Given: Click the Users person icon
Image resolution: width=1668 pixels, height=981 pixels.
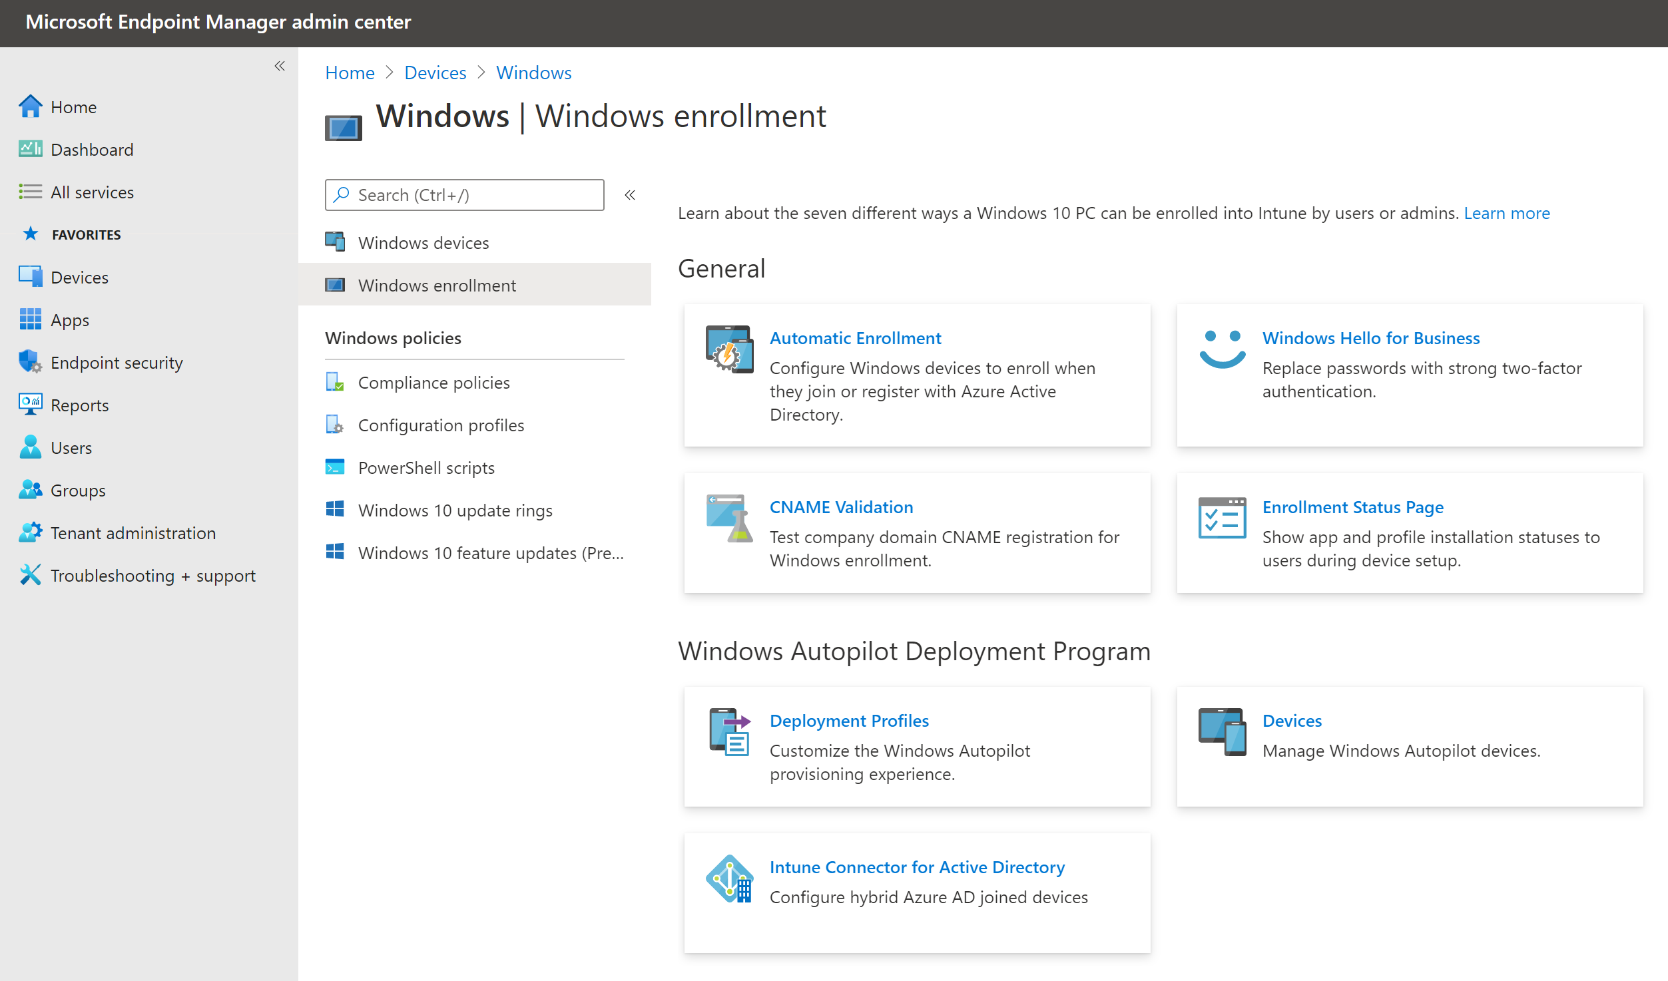Looking at the screenshot, I should coord(31,447).
